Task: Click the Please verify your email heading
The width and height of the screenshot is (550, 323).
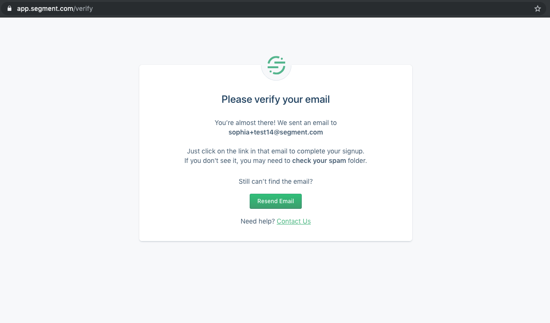Action: [276, 99]
